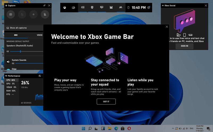This screenshot has height=132, width=213.
Task: Click the Play your way heading
Action: pyautogui.click(x=65, y=80)
